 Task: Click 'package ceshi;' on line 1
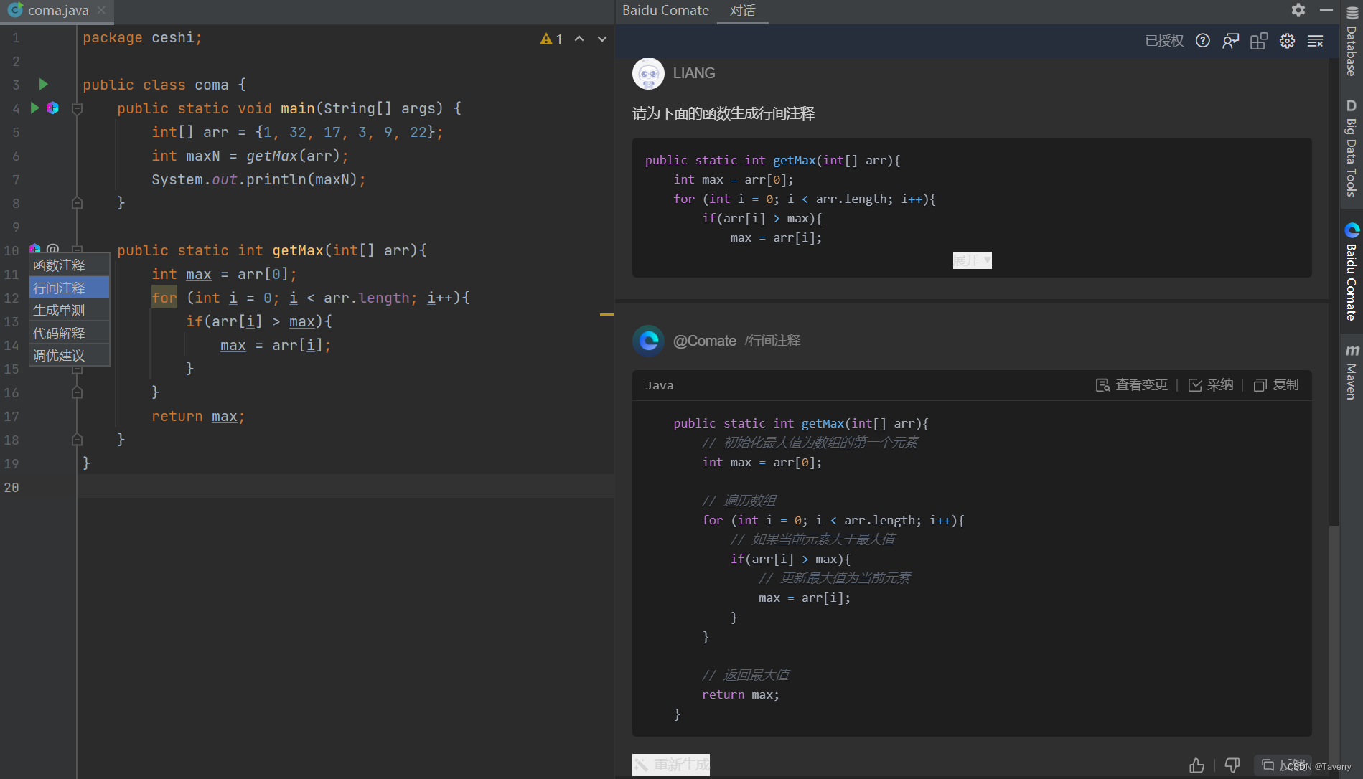[x=142, y=37]
